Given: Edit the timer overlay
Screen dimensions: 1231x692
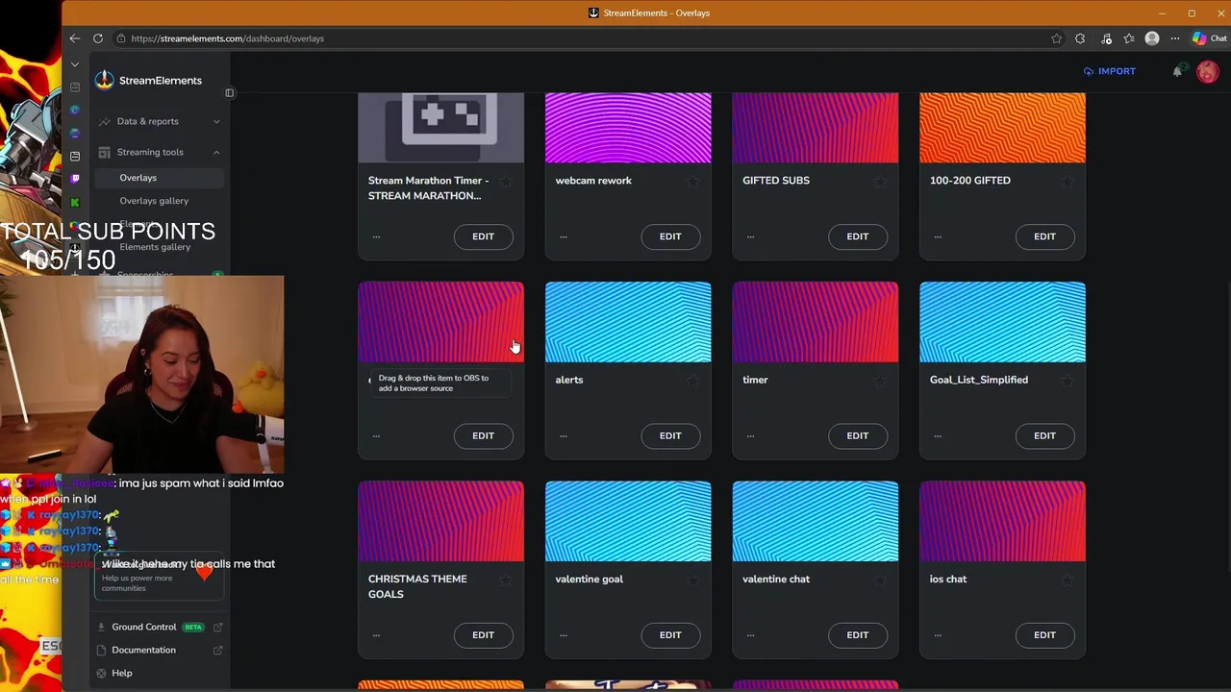Looking at the screenshot, I should pyautogui.click(x=857, y=436).
